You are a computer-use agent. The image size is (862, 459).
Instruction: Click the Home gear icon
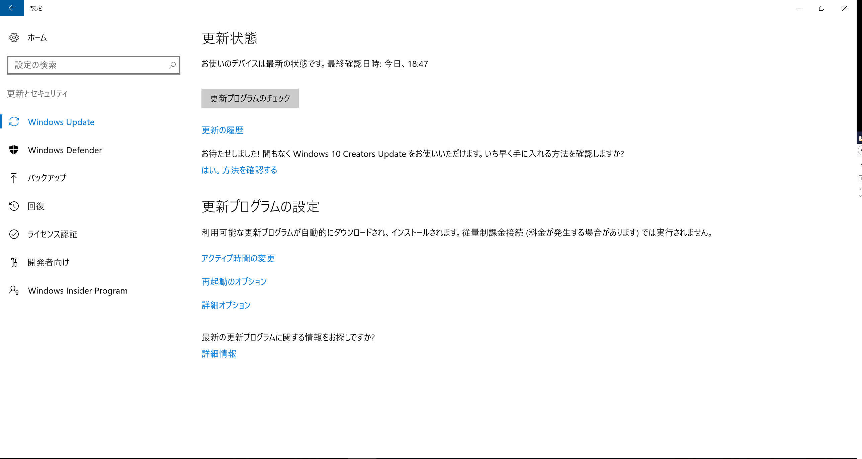coord(14,37)
